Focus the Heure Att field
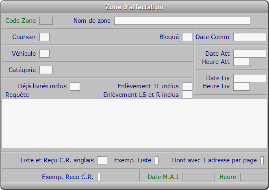Viewport: 269px width, 190px height. 241,62
